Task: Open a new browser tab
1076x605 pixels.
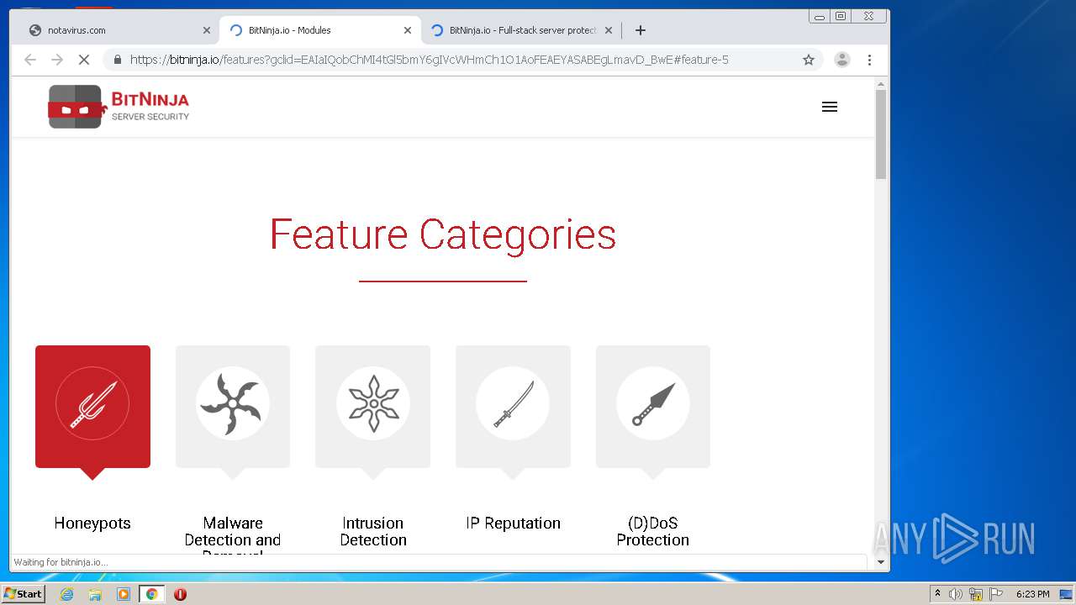Action: [x=641, y=30]
